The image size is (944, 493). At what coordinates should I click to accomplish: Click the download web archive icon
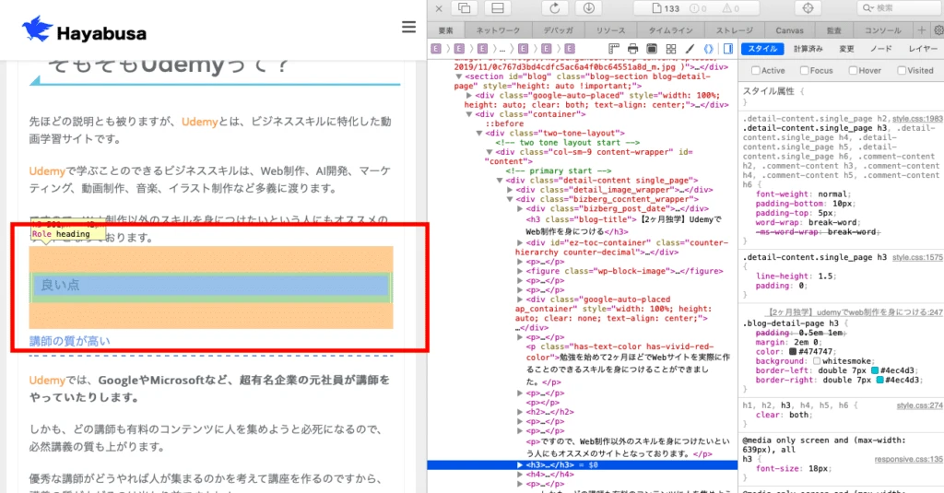(589, 8)
